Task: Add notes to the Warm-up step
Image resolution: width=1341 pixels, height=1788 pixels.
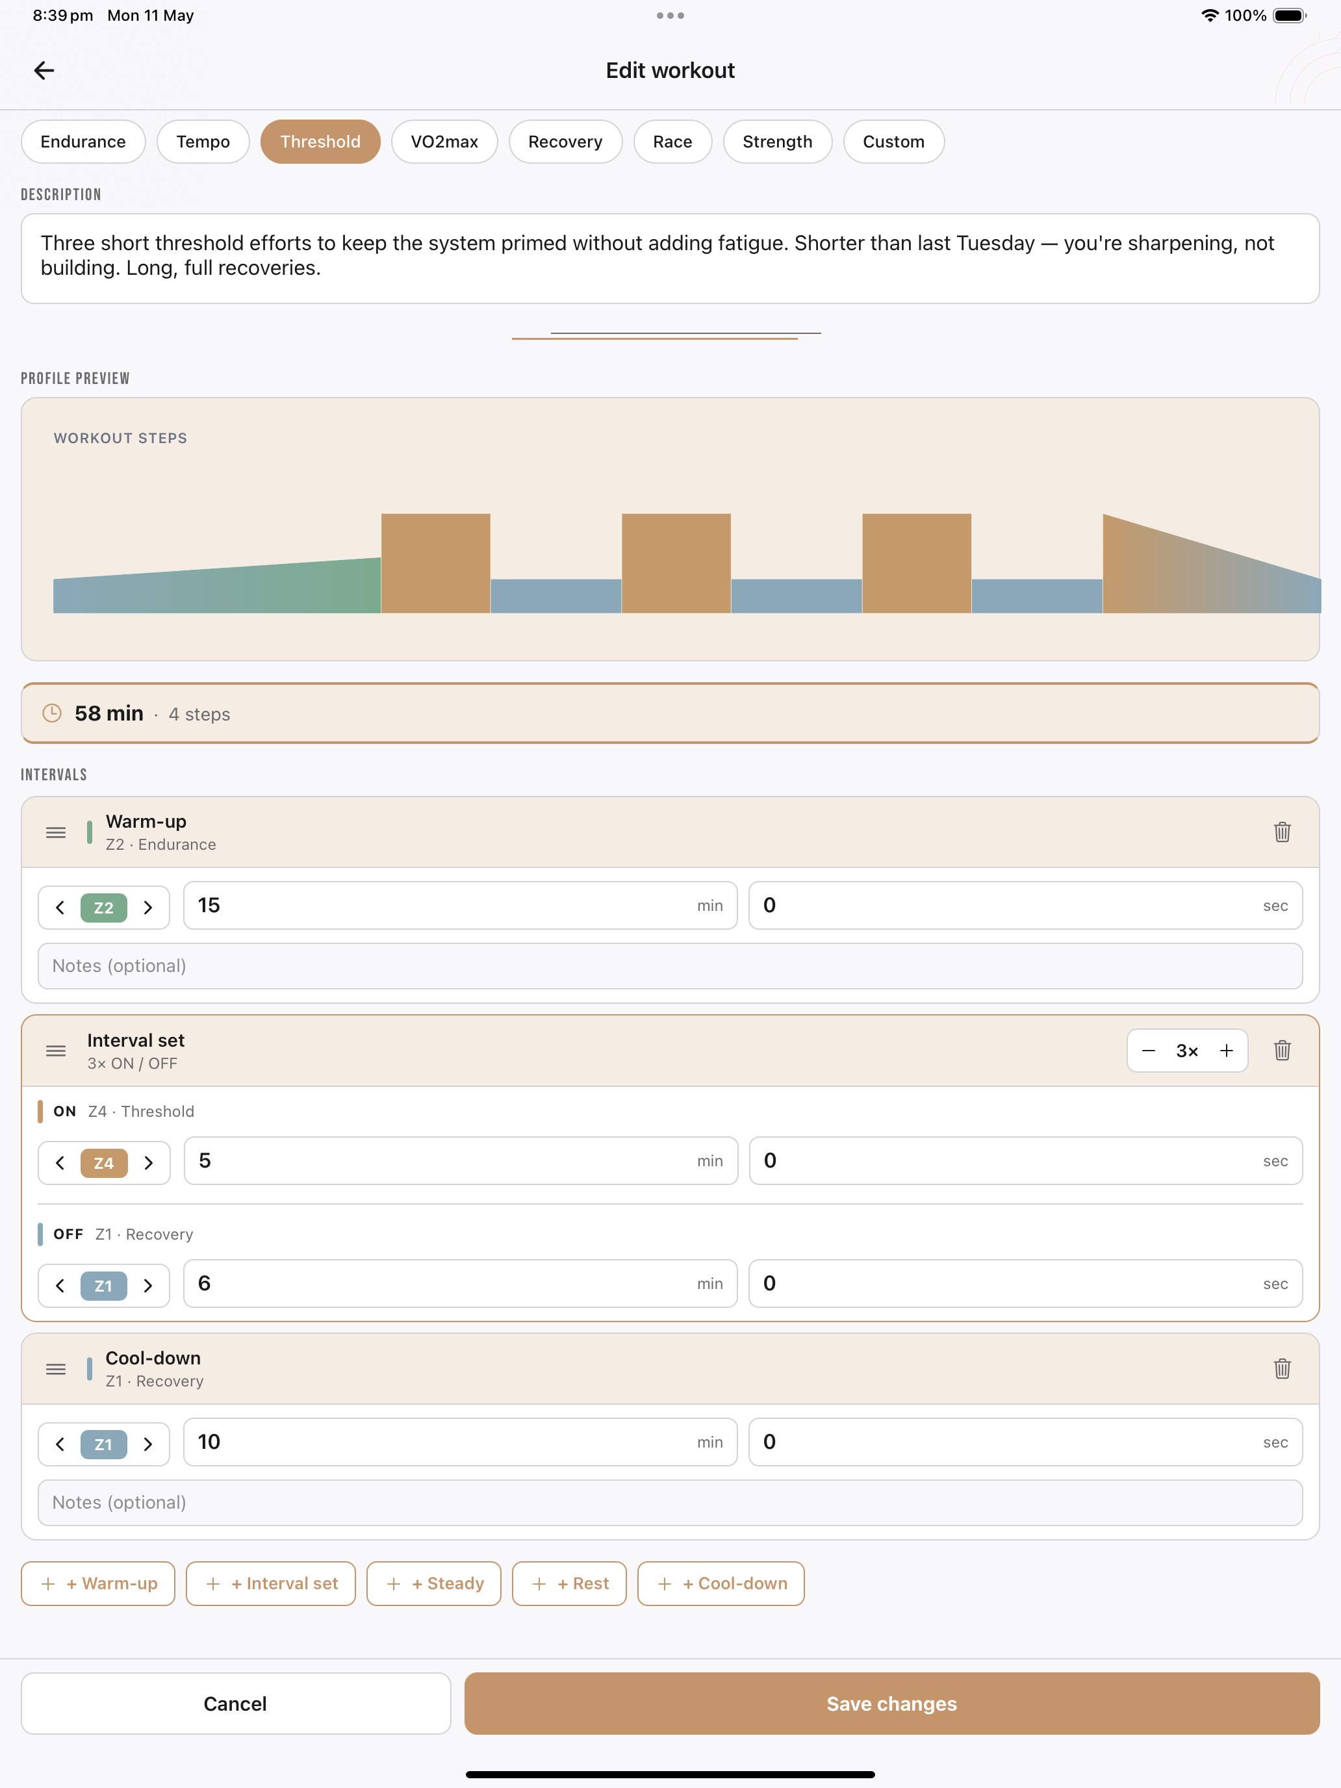Action: 670,966
